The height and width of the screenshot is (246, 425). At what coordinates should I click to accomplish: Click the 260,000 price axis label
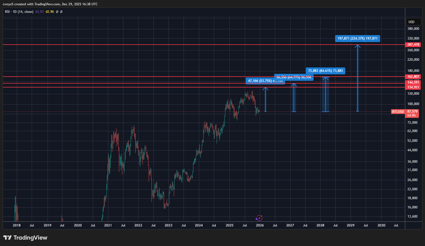pos(413,50)
